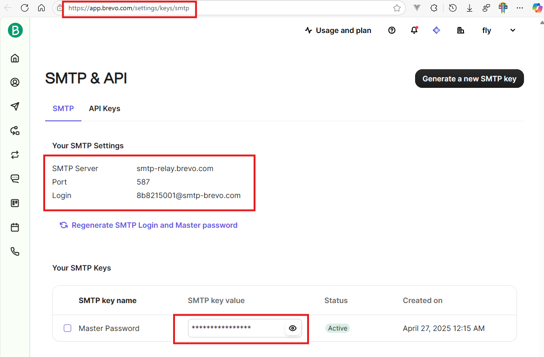The width and height of the screenshot is (544, 357).
Task: Click the Created on column header
Action: pos(422,300)
